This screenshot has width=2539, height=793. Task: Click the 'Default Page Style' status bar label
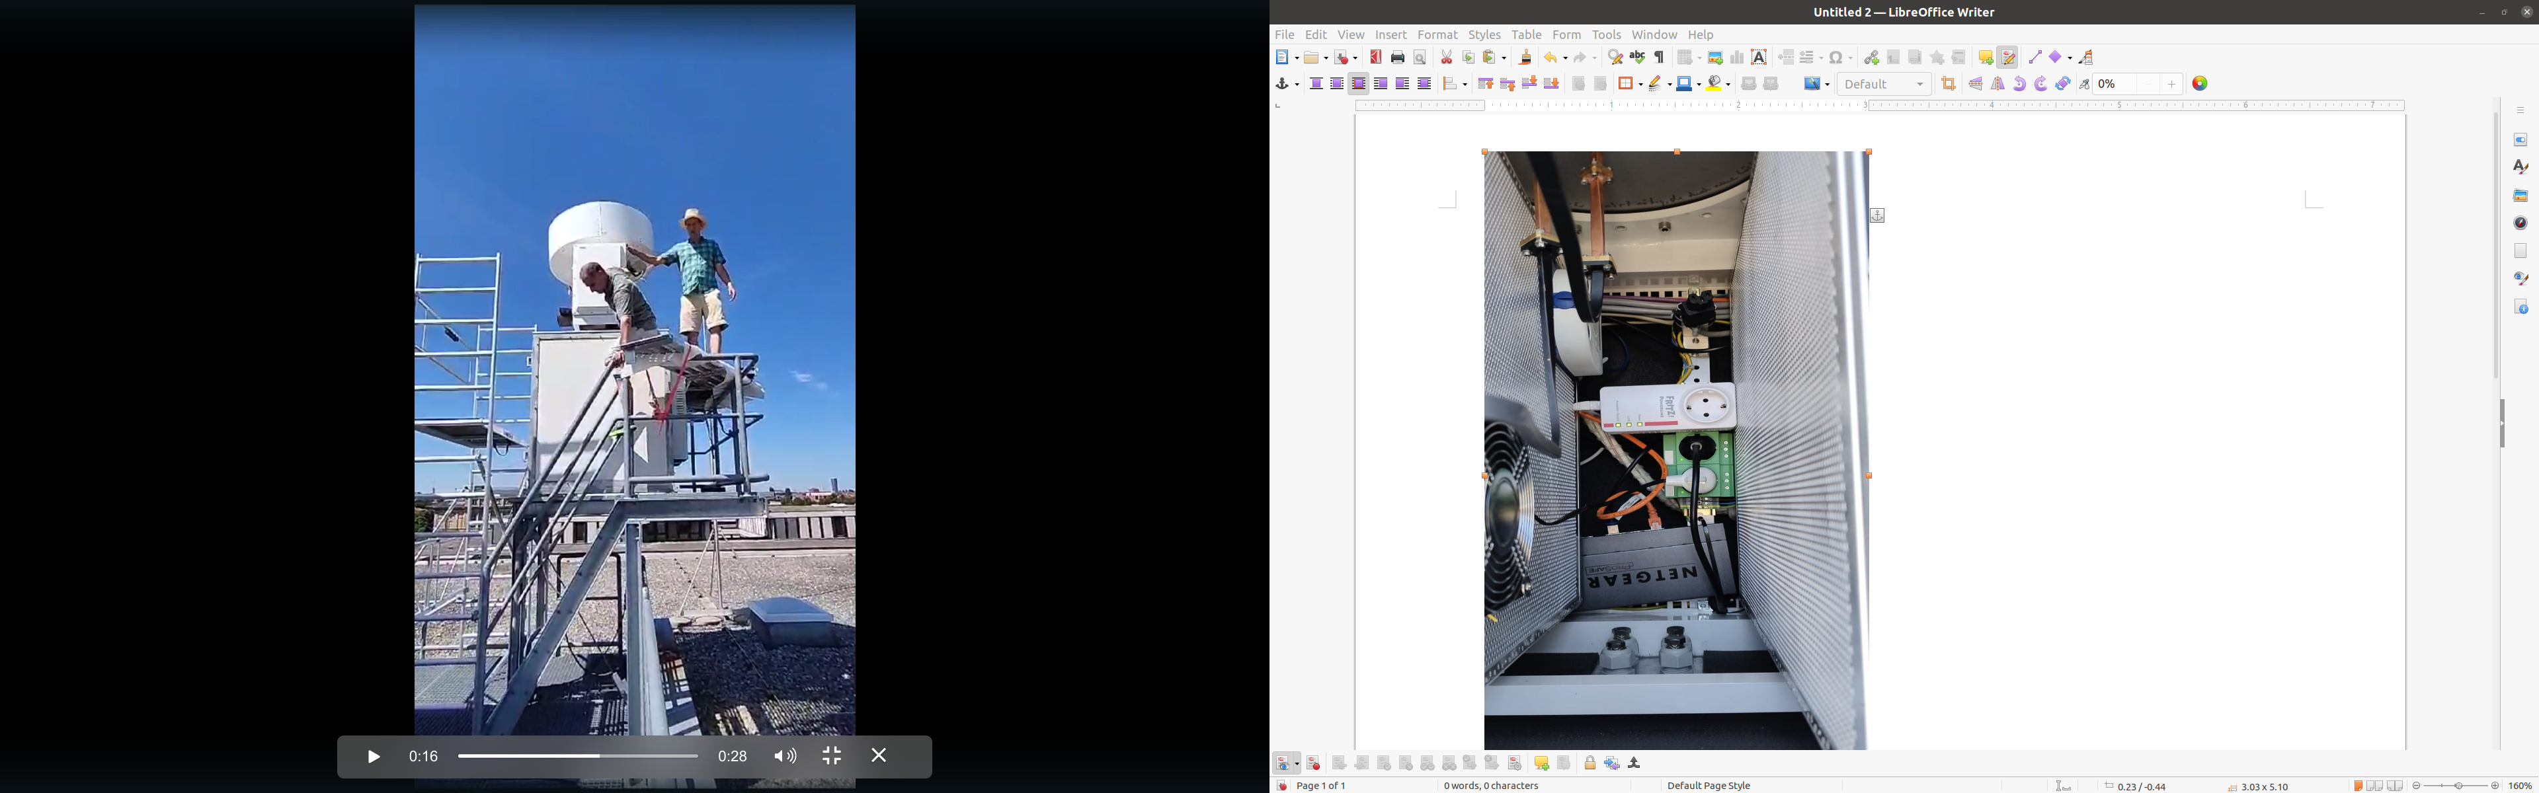(1708, 786)
